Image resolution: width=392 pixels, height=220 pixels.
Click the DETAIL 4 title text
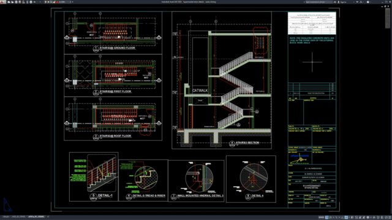pyautogui.click(x=258, y=196)
